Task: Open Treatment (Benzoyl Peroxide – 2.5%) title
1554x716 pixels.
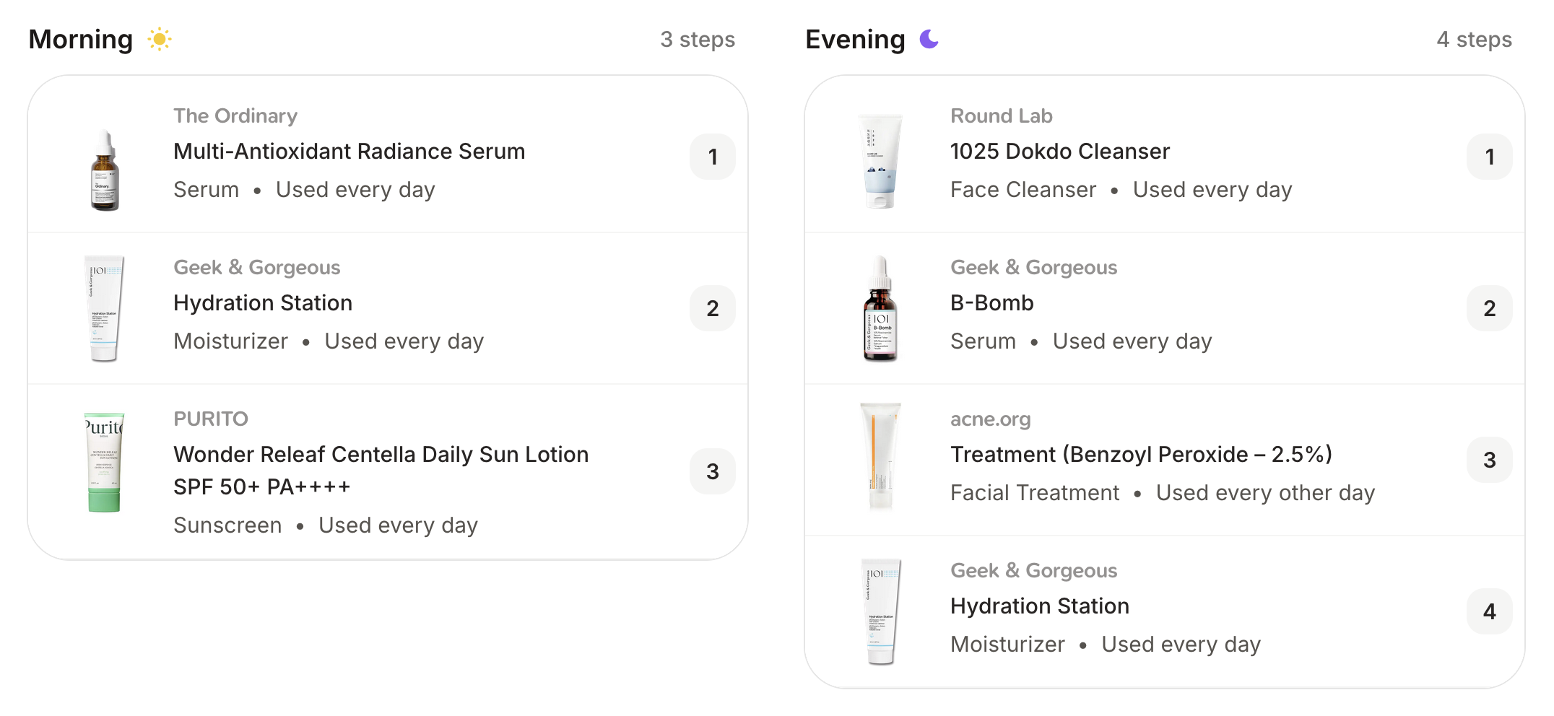Action: [1141, 455]
